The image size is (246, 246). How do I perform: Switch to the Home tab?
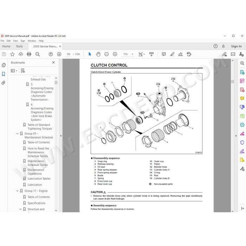click(x=6, y=46)
